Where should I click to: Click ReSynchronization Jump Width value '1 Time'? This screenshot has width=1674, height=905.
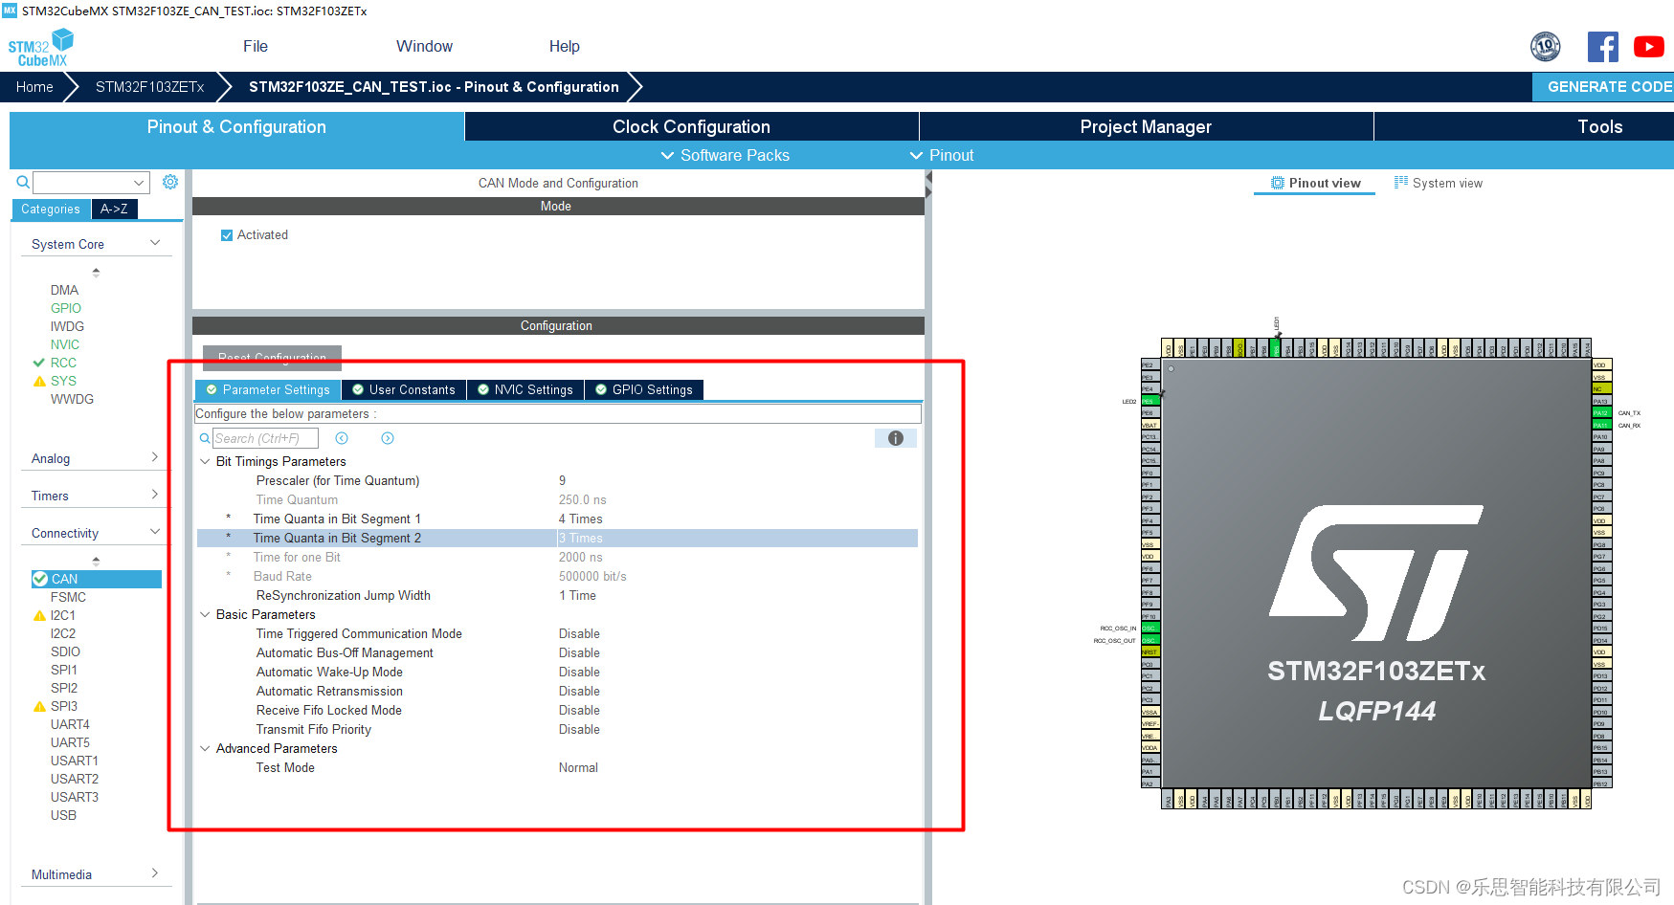point(577,595)
